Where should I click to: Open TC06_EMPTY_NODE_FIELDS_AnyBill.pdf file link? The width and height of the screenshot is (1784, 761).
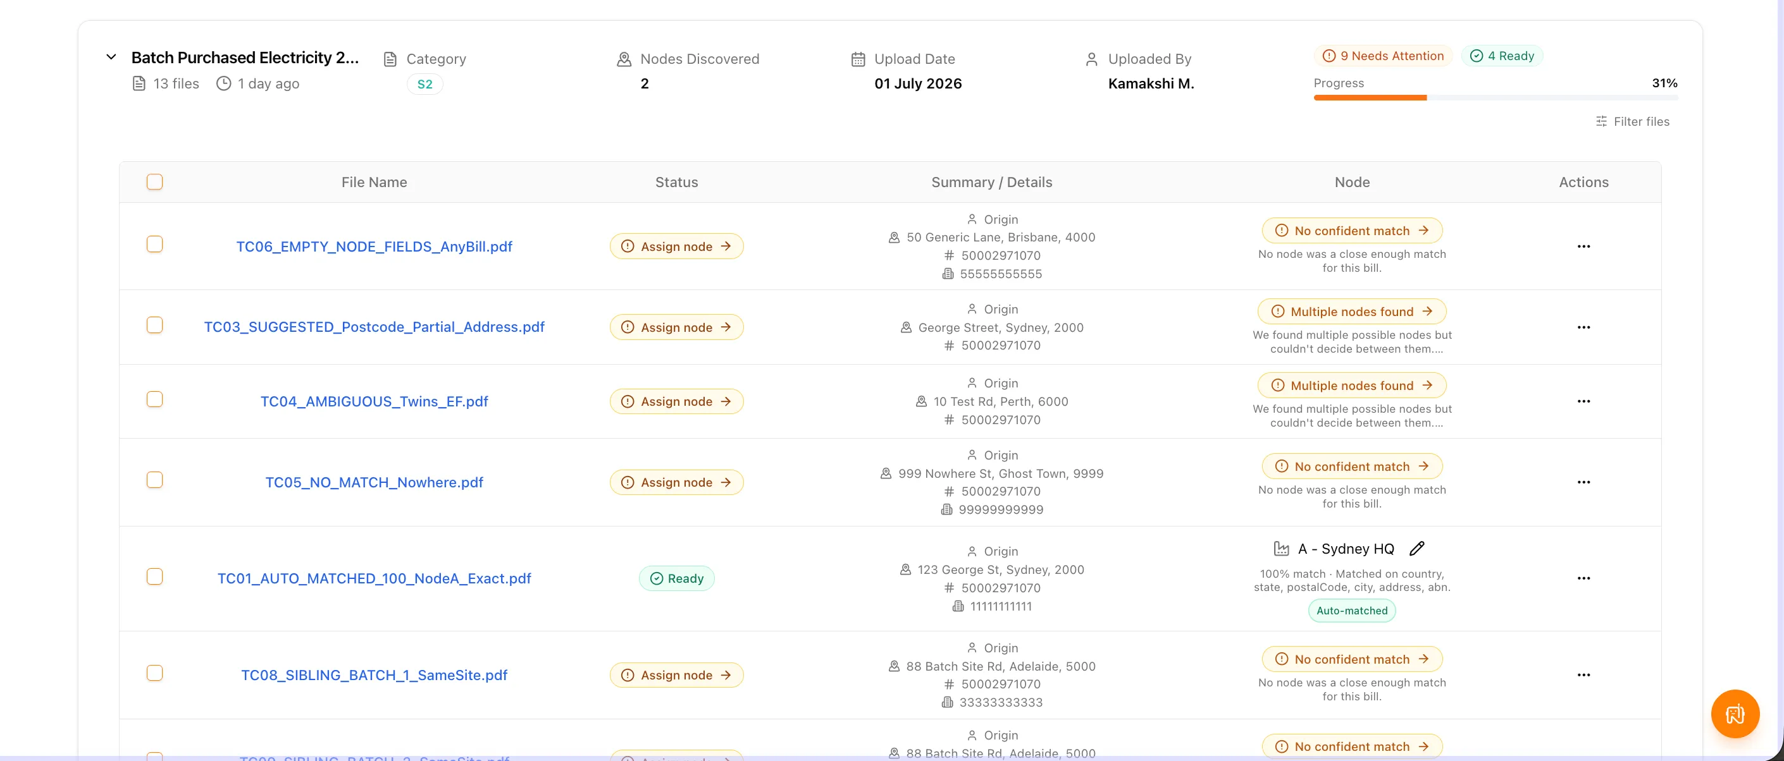click(374, 247)
